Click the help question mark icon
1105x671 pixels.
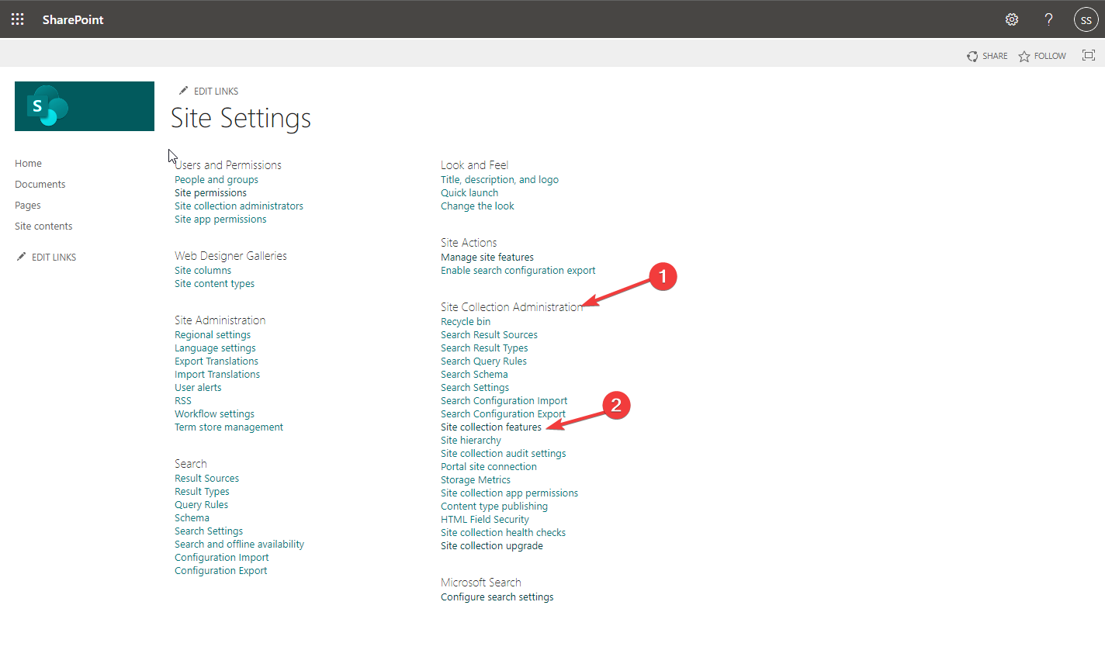tap(1048, 19)
